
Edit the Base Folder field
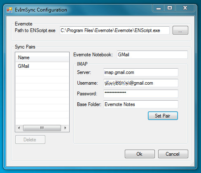click(141, 104)
